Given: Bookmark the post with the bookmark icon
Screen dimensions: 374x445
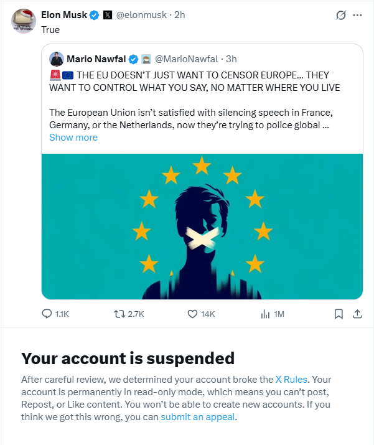Looking at the screenshot, I should tap(339, 314).
